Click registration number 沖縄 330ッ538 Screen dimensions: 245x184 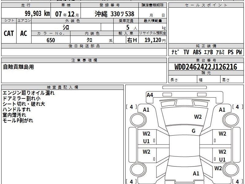coord(114,14)
